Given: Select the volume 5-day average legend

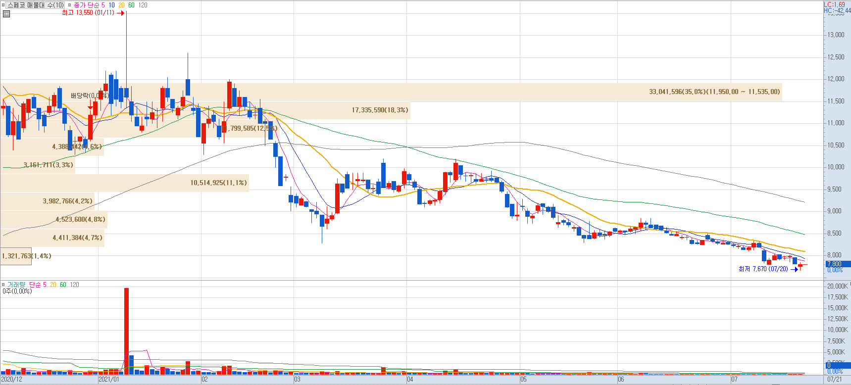Looking at the screenshot, I should (45, 285).
